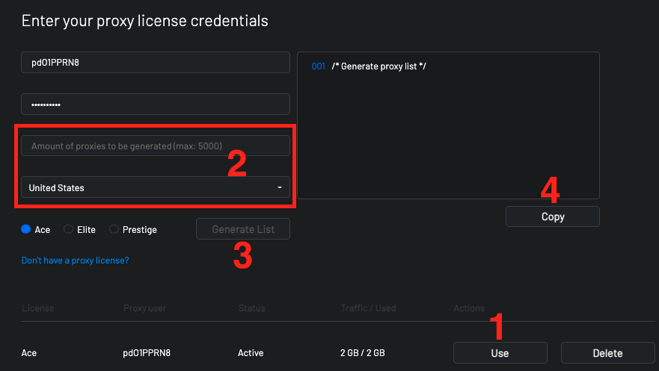Select the Ace radio button

click(x=26, y=229)
